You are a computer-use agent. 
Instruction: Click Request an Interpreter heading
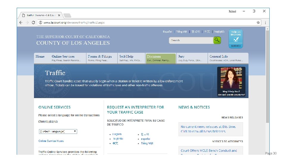[136, 110]
